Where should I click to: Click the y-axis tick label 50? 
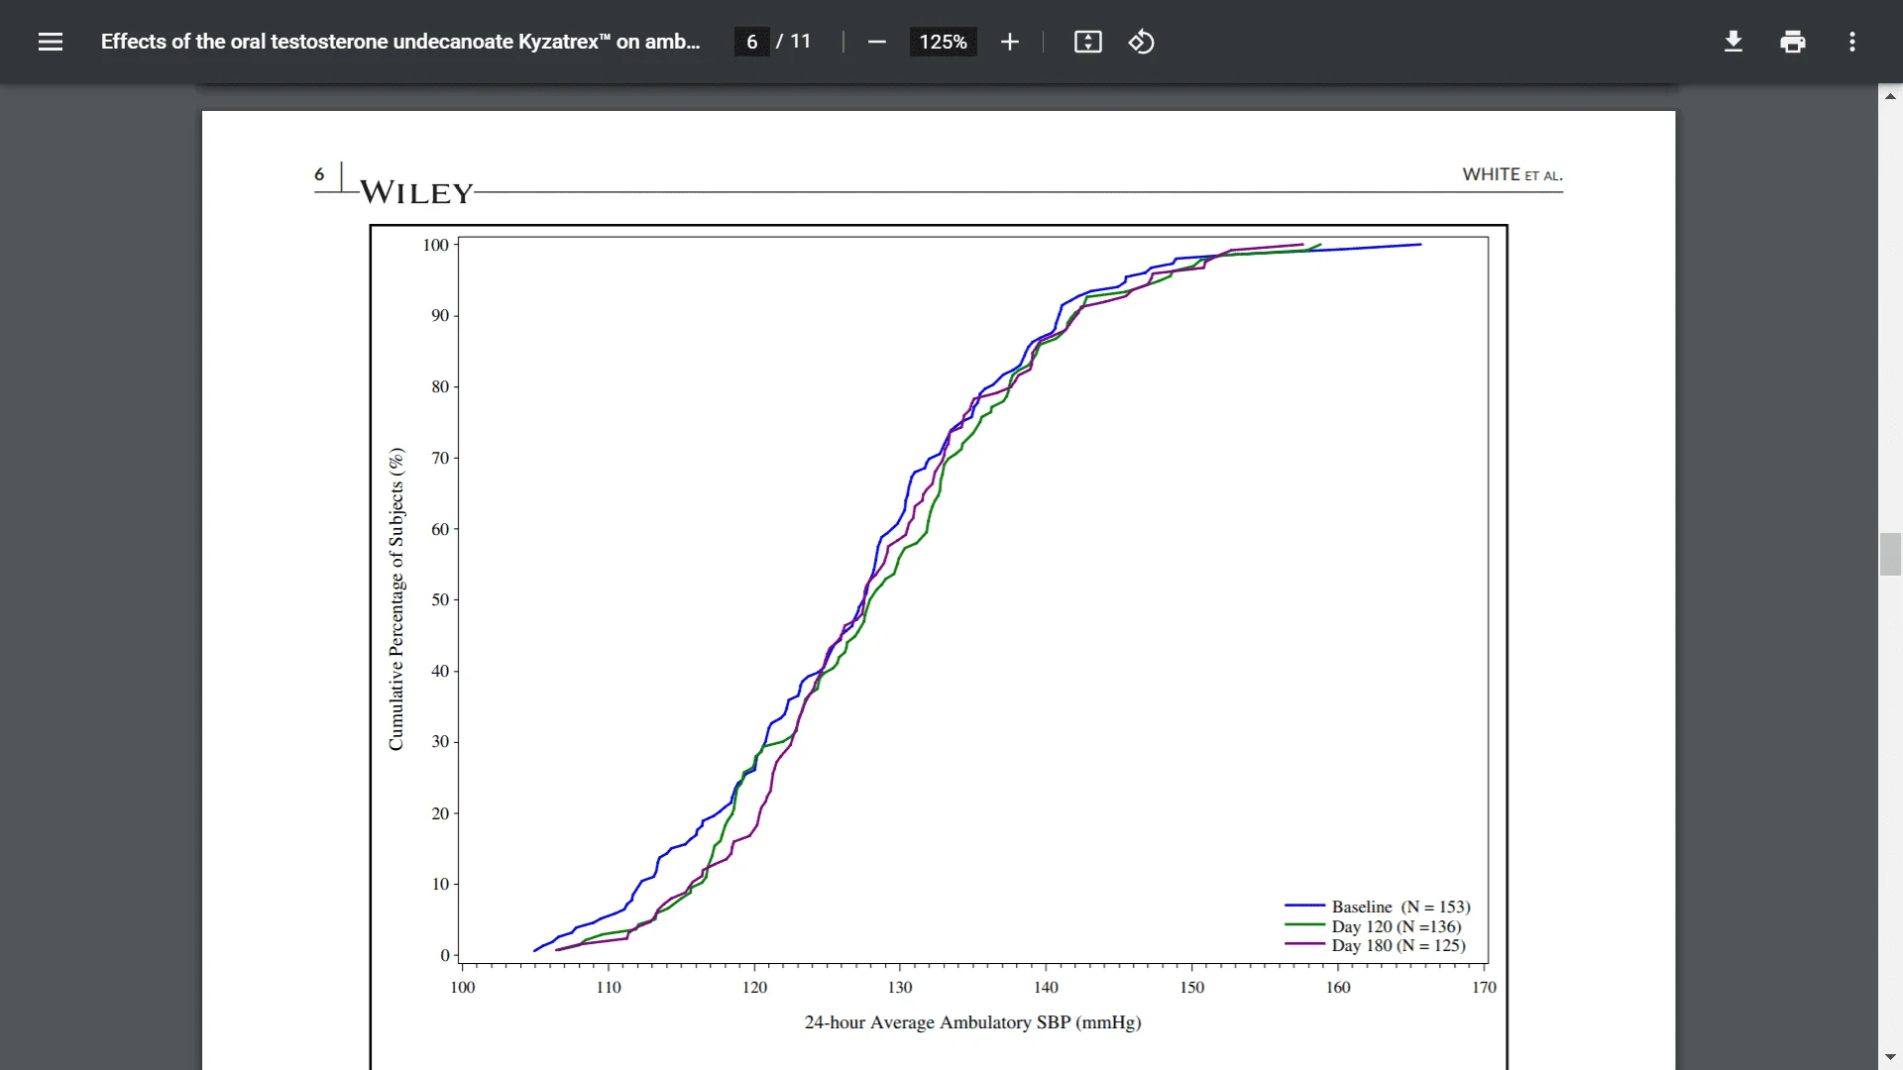(440, 599)
